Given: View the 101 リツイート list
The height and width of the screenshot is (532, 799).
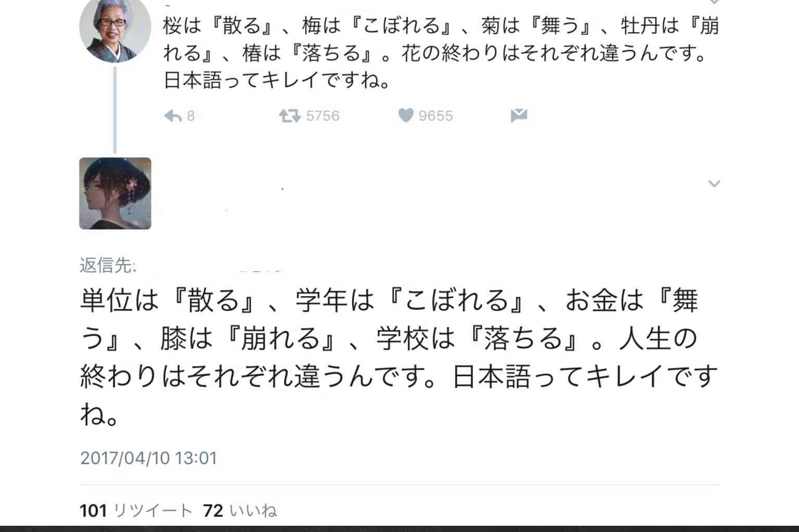Looking at the screenshot, I should tap(136, 511).
